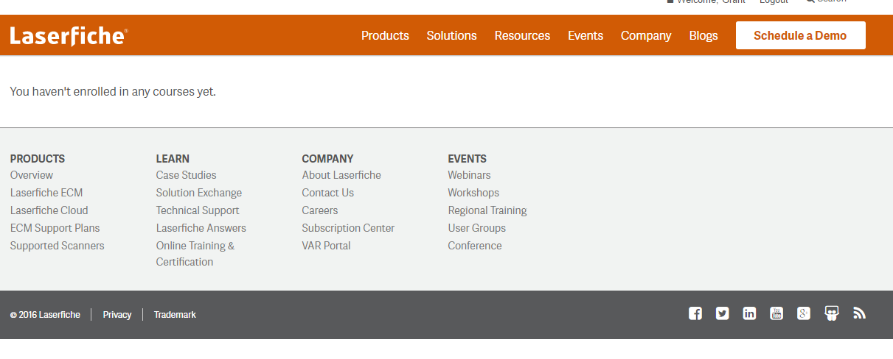This screenshot has width=893, height=359.
Task: Go to Laserfiche Answers link
Action: click(x=201, y=228)
